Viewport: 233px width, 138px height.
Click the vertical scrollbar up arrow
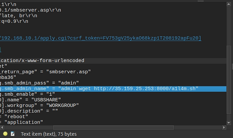pyautogui.click(x=229, y=4)
